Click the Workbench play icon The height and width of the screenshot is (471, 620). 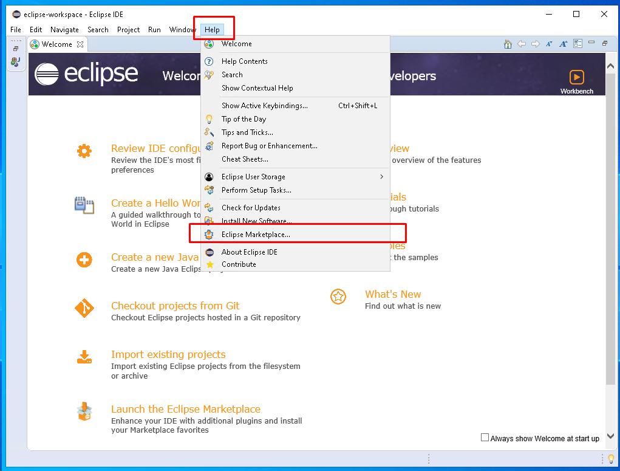(x=576, y=77)
